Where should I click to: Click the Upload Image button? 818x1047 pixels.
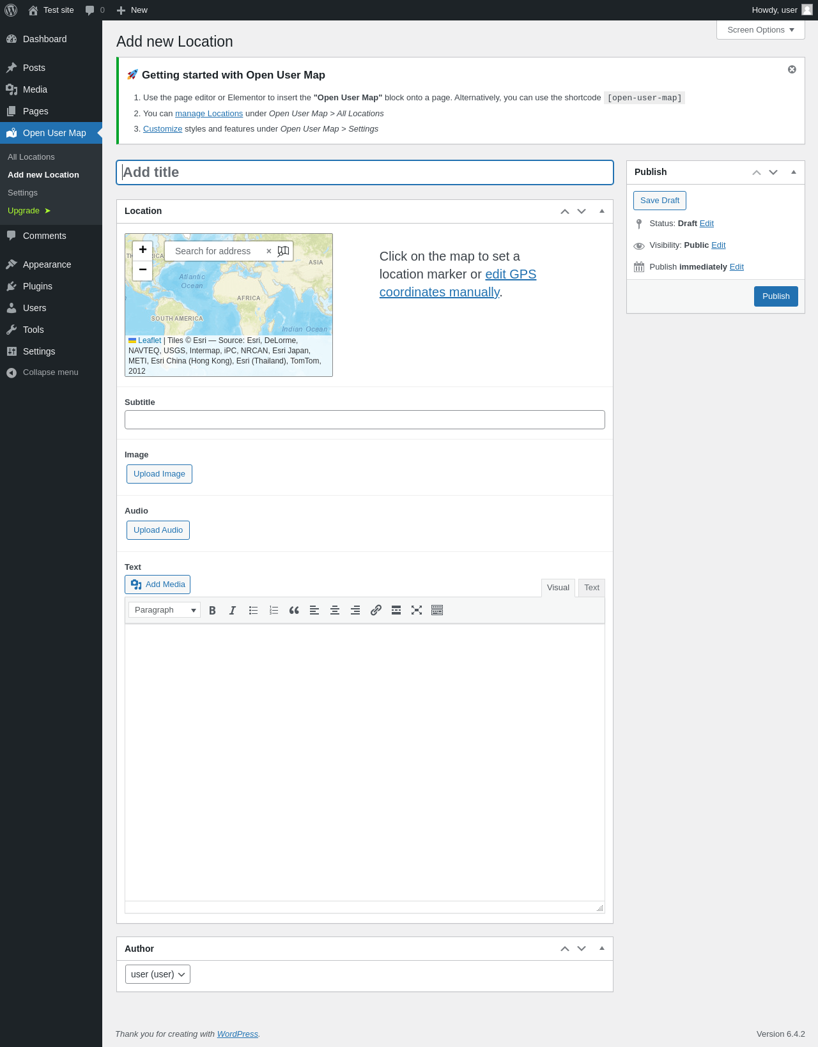[x=159, y=474]
